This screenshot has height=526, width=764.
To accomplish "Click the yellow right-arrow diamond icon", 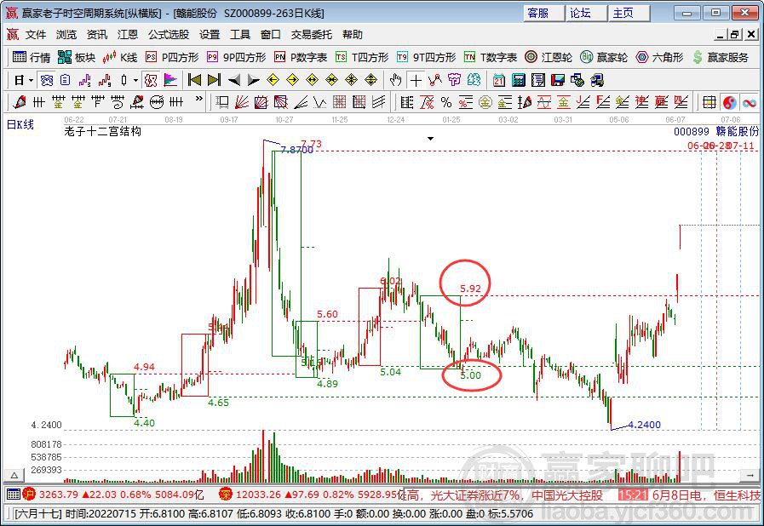I will (x=292, y=80).
